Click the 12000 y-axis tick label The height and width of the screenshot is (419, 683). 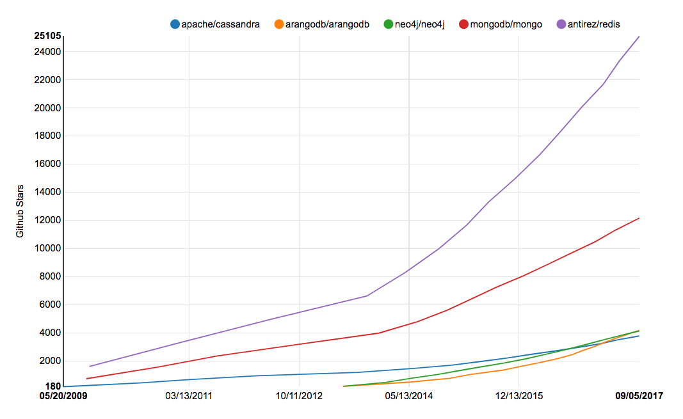[x=47, y=220]
